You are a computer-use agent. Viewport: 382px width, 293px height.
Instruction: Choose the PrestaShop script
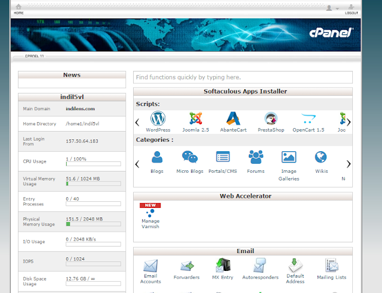(x=271, y=121)
